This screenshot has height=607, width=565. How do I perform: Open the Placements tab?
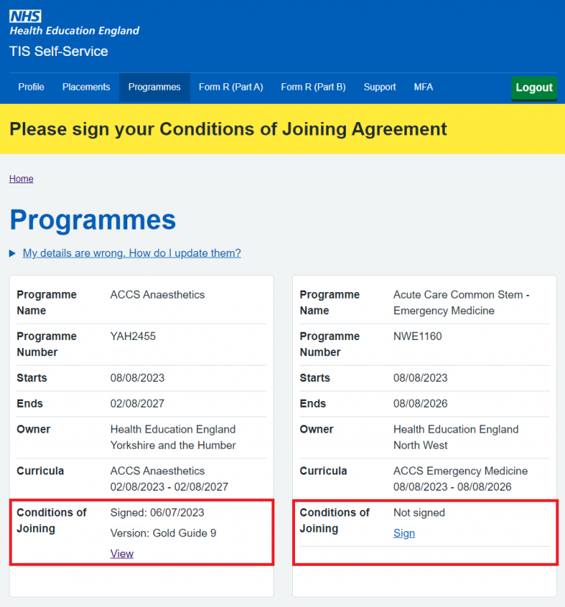tap(85, 87)
